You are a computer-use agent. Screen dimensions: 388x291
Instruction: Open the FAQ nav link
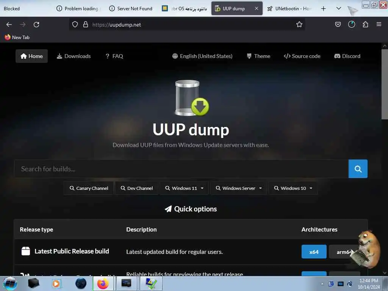[114, 56]
